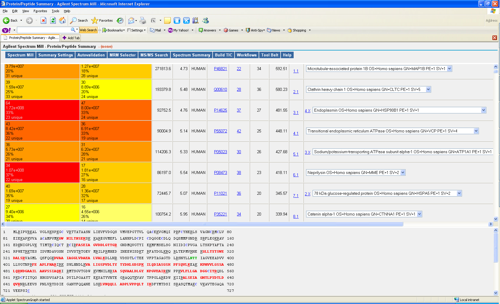
Task: Go to Home page via house icon
Action: point(62,20)
